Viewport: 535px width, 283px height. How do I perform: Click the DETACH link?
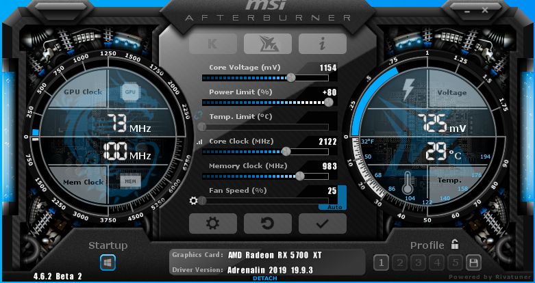coord(265,279)
